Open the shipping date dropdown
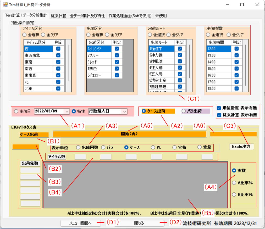This screenshot has width=265, height=229. pyautogui.click(x=67, y=111)
